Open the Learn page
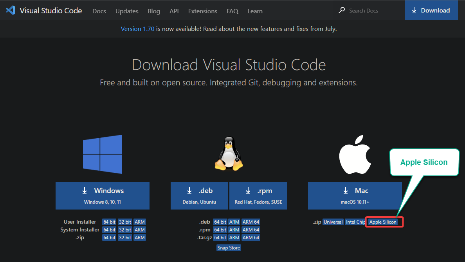 click(255, 11)
